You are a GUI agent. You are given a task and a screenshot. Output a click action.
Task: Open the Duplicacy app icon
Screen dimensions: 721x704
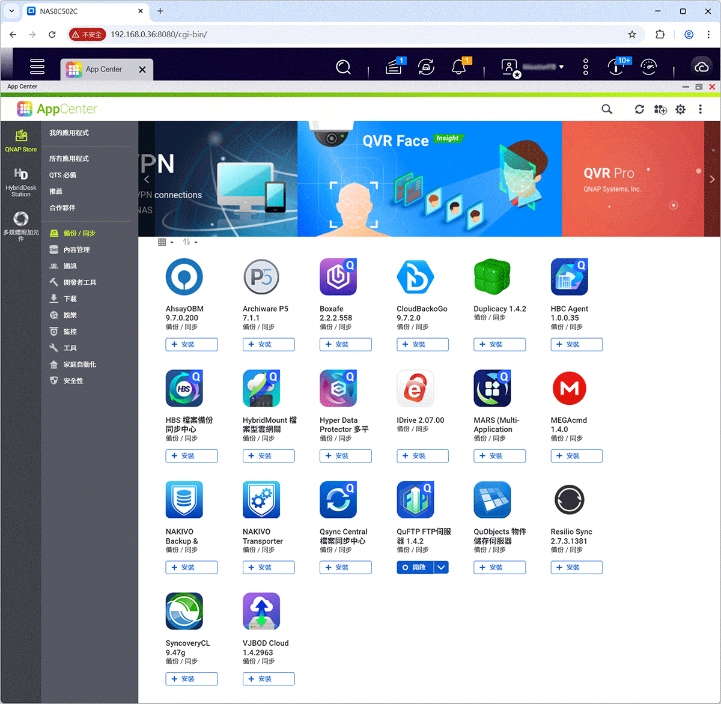coord(492,277)
